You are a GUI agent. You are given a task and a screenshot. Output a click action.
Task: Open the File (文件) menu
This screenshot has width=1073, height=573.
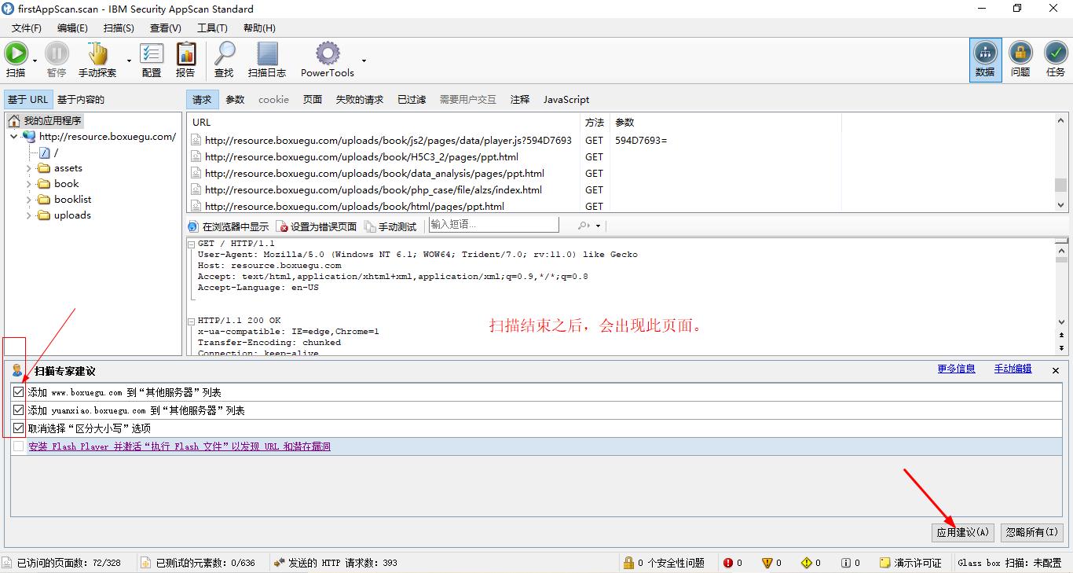[27, 28]
